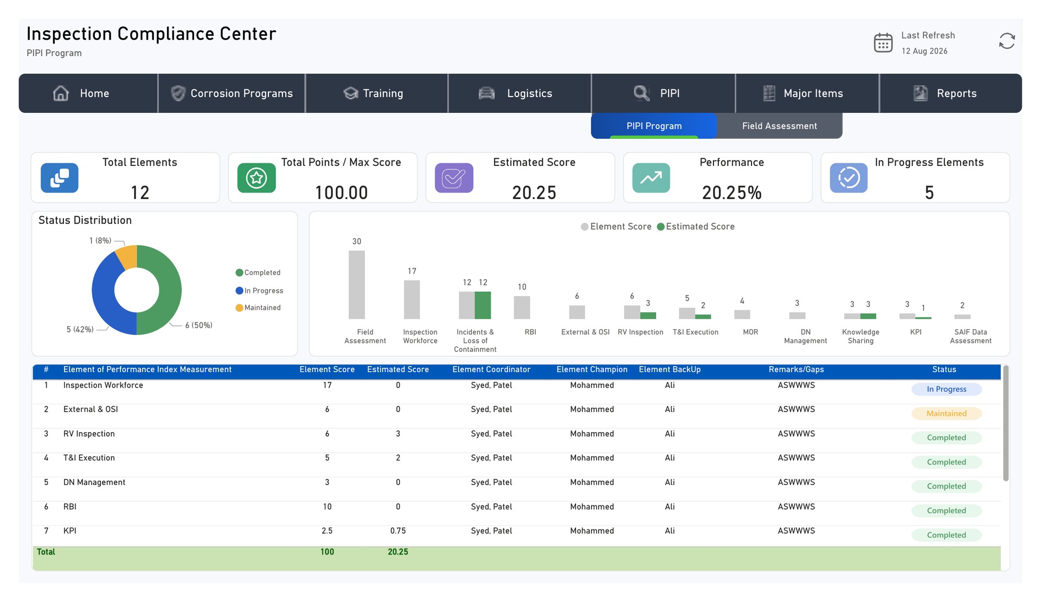The image size is (1041, 602).
Task: Click the Maintained legend color dot
Action: click(239, 308)
